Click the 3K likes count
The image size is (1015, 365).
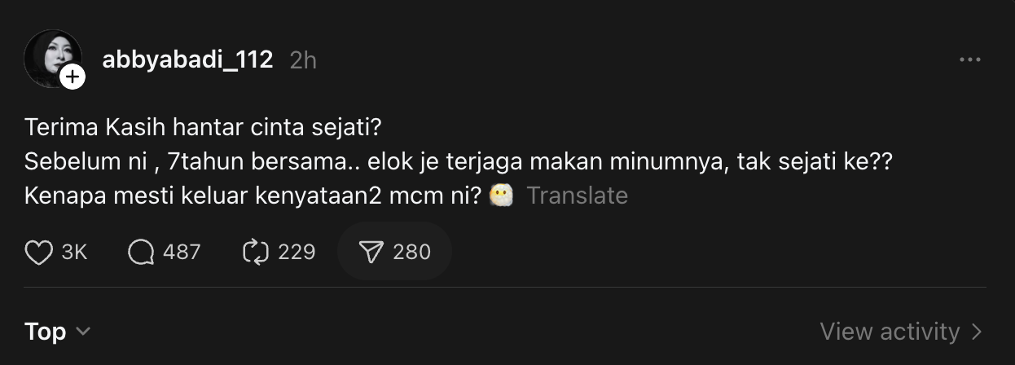[74, 253]
